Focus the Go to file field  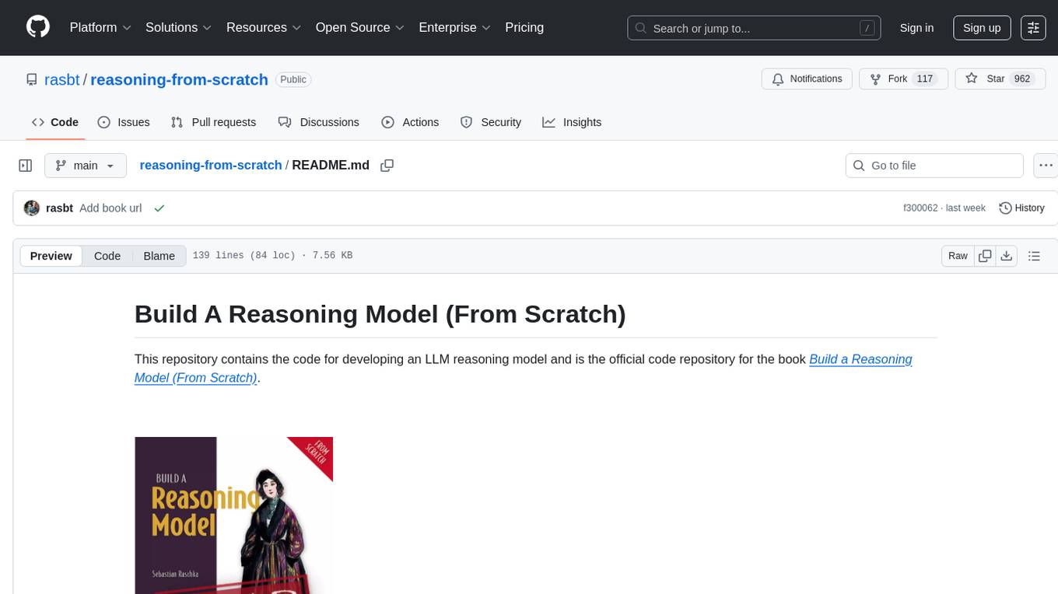pyautogui.click(x=934, y=166)
